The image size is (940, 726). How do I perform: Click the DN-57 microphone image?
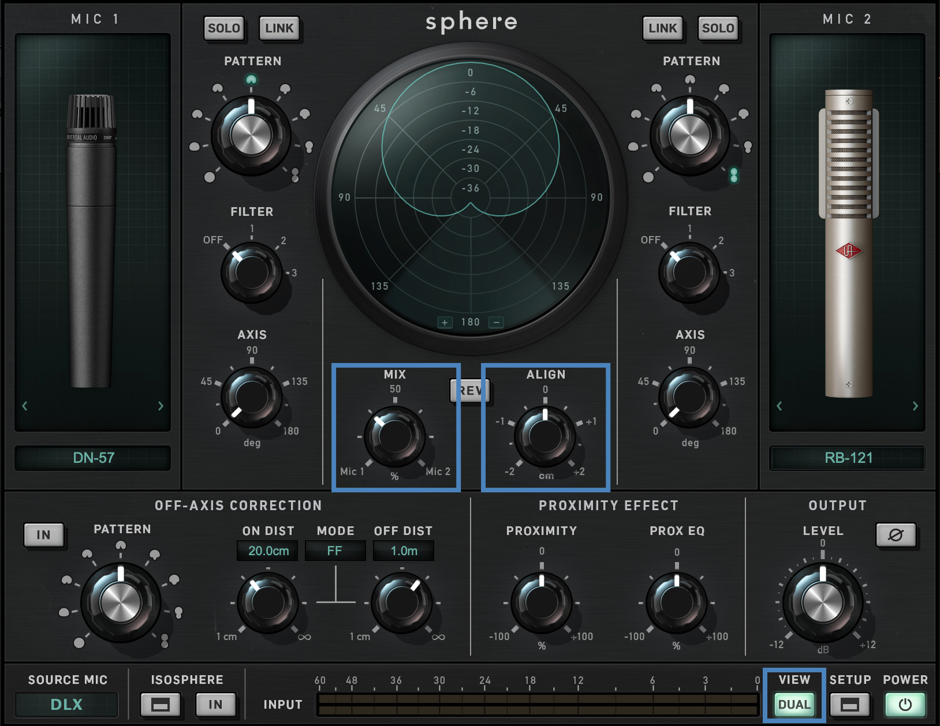91,241
